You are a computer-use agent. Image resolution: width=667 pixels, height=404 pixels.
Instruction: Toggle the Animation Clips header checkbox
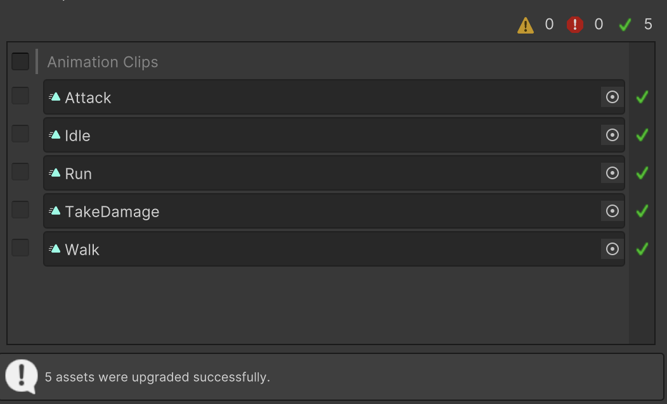(x=20, y=61)
